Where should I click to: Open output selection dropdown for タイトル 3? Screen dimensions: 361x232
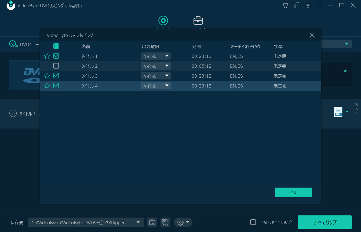[x=156, y=76]
